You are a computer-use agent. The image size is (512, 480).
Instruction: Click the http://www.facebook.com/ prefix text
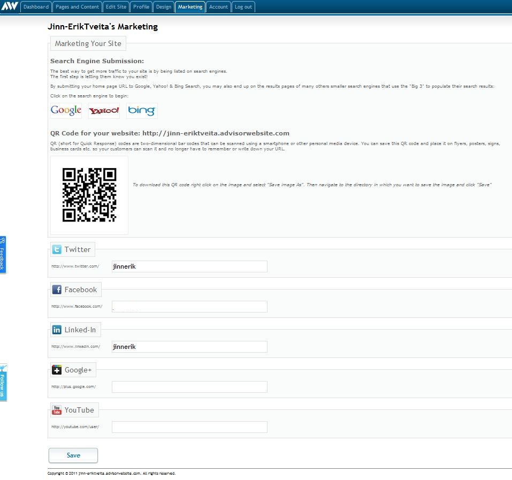[77, 307]
